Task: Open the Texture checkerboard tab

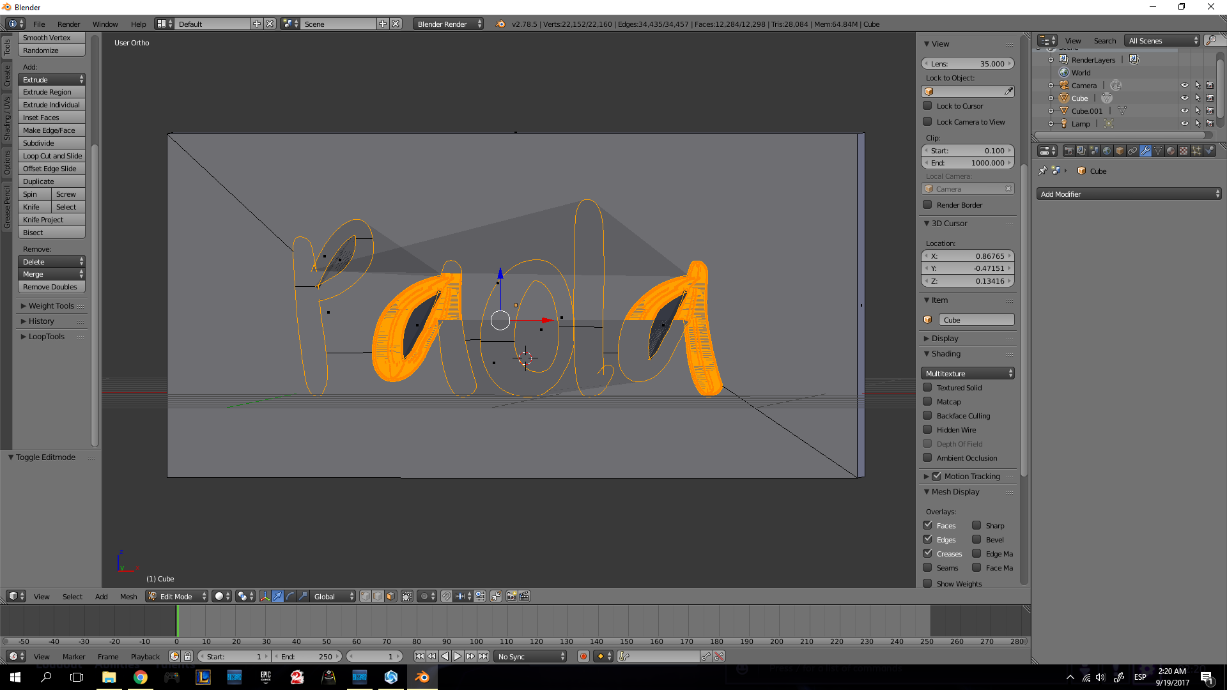Action: [x=1184, y=151]
